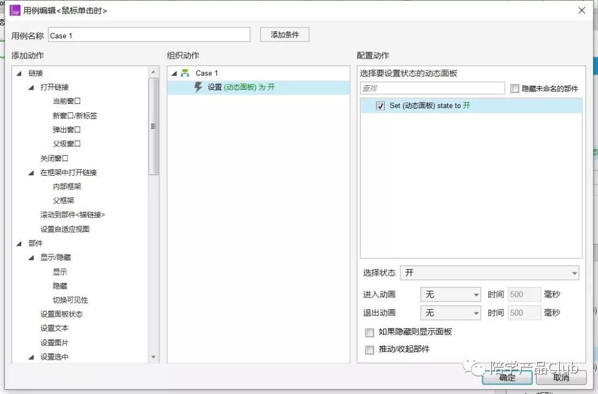Viewport: 598px width, 394px height.
Task: Click the action list scrollbar thumb
Action: [153, 126]
